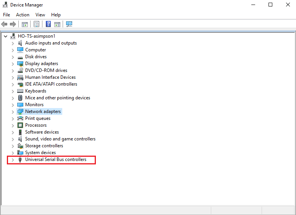This screenshot has width=296, height=215.
Task: Click the Storage controllers icon
Action: click(x=20, y=146)
